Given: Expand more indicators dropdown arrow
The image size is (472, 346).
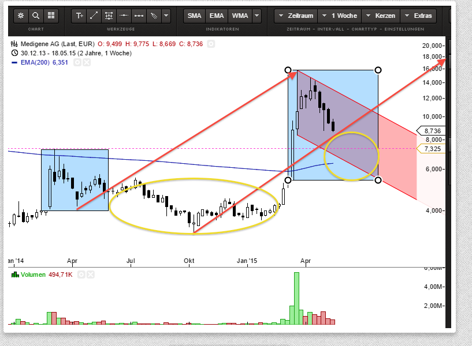Looking at the screenshot, I should point(257,16).
